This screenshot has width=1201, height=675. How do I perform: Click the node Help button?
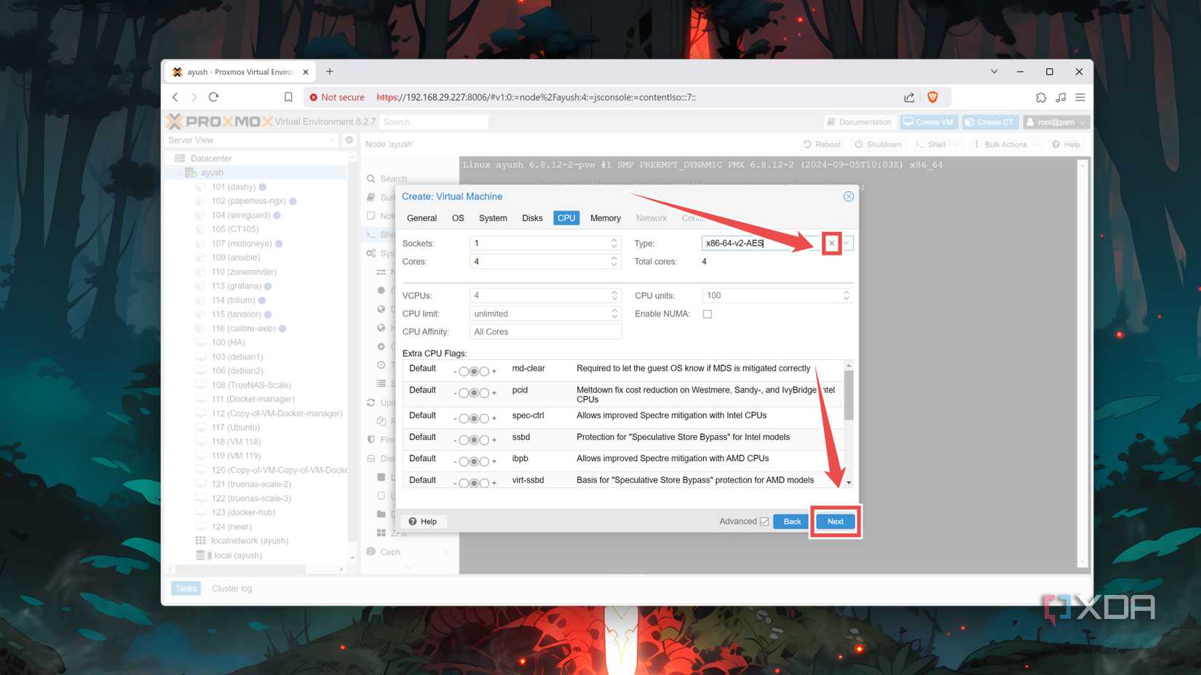1066,145
